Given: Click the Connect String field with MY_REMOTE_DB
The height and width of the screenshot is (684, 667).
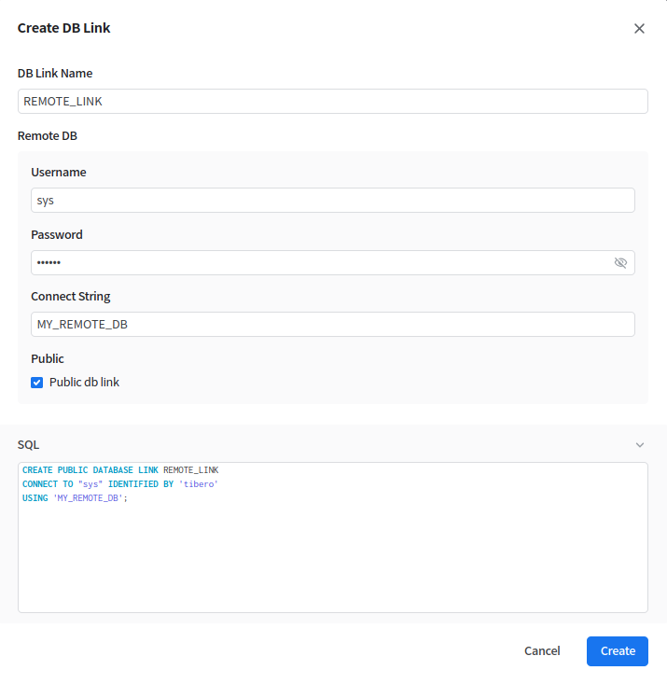Looking at the screenshot, I should [332, 325].
